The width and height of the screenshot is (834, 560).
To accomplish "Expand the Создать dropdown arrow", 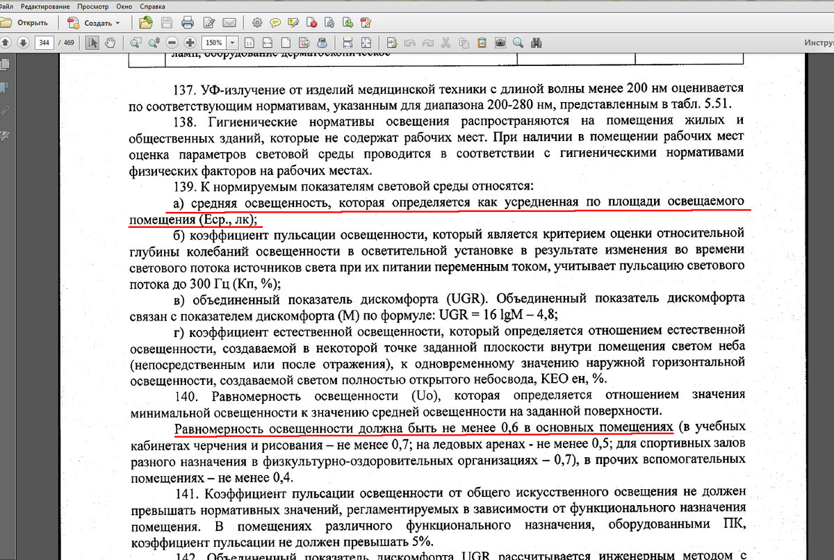I will coord(117,23).
